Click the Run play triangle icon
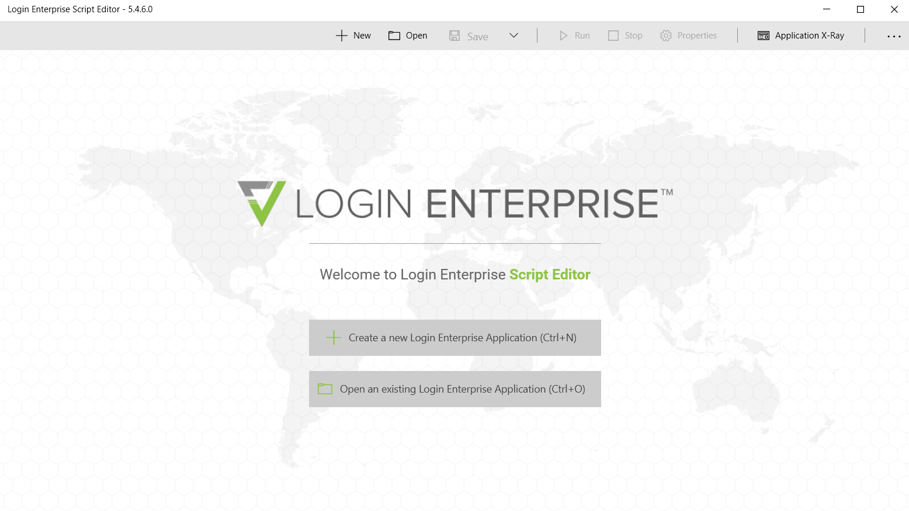 click(x=563, y=36)
